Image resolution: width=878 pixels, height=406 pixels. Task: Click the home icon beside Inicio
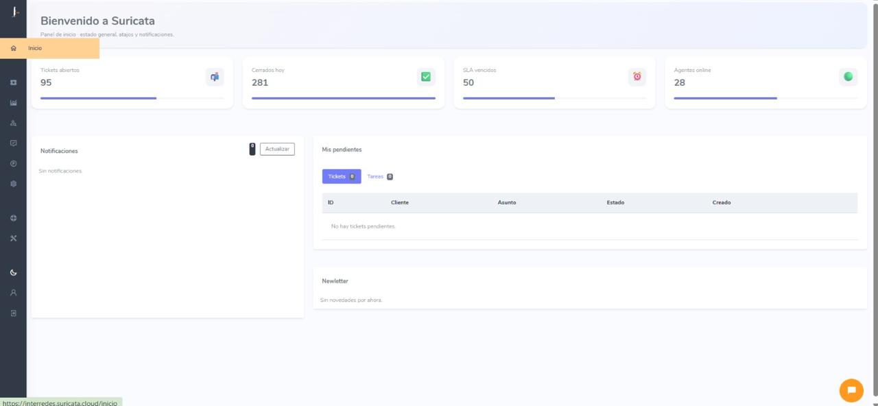click(x=13, y=48)
